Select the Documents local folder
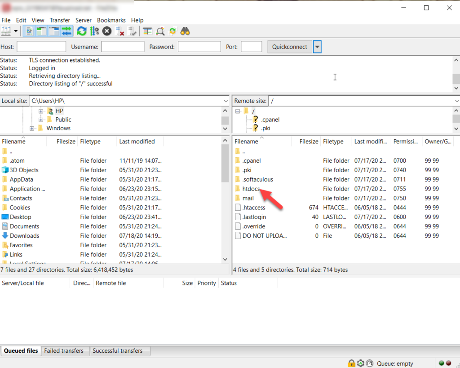 (24, 226)
